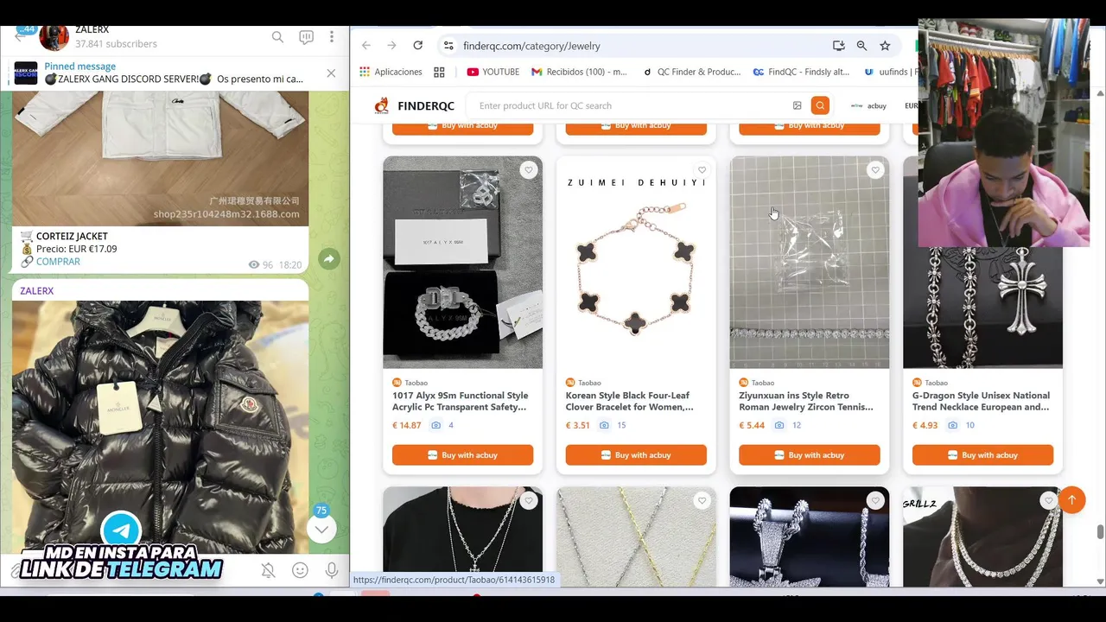
Task: Open the COMPRAR link under Corteiz jacket
Action: point(58,262)
